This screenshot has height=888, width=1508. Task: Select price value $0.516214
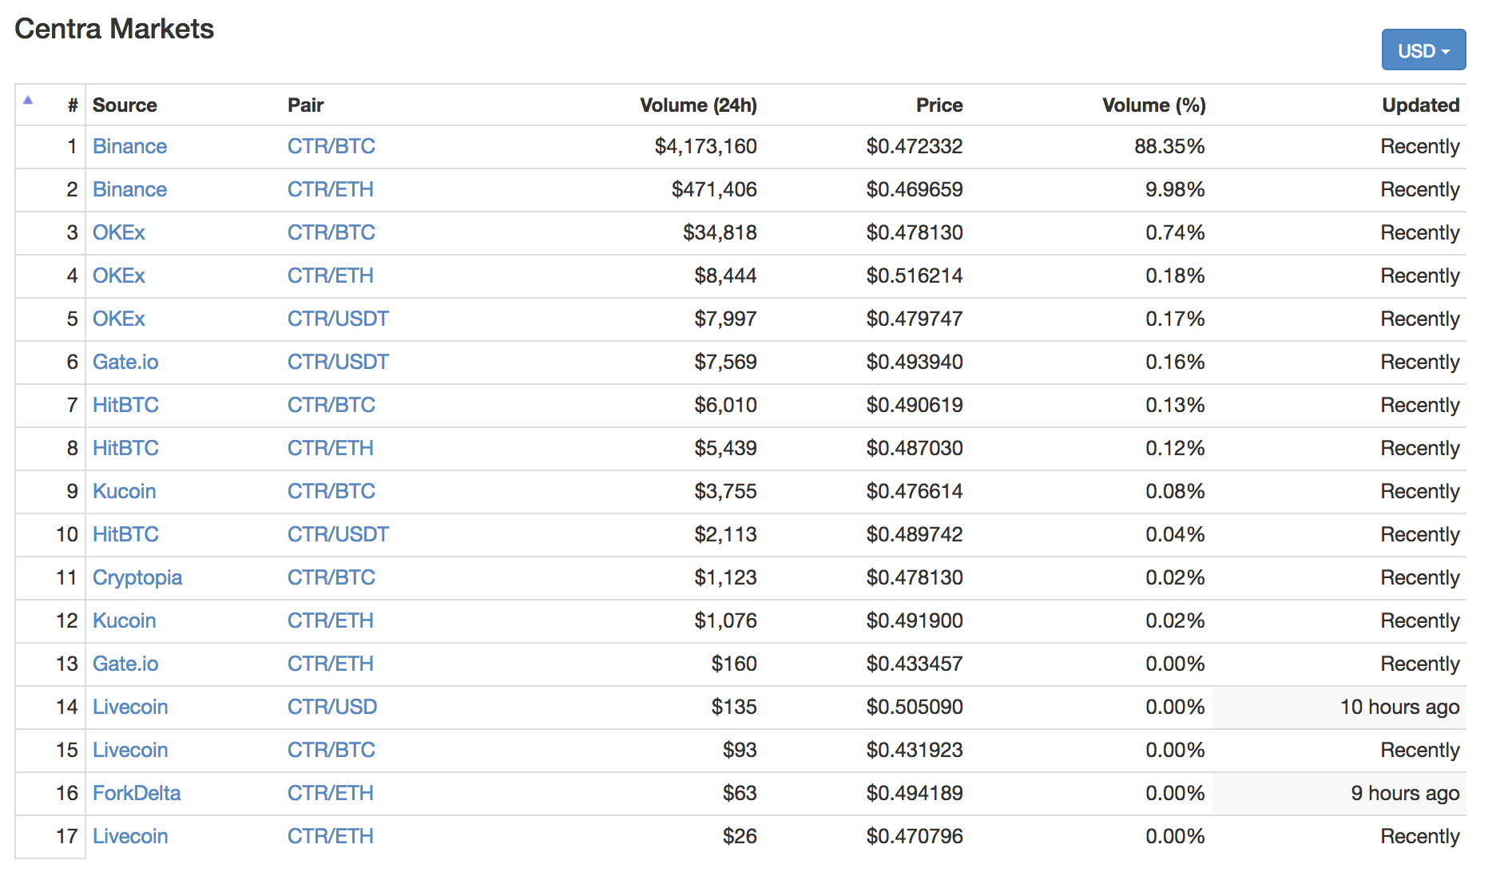pyautogui.click(x=915, y=276)
